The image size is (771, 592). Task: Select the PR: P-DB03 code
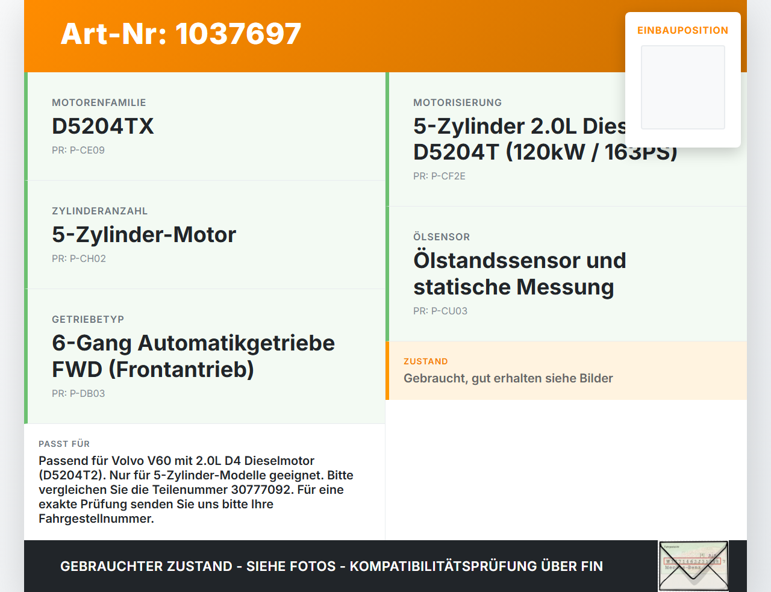[x=78, y=393]
